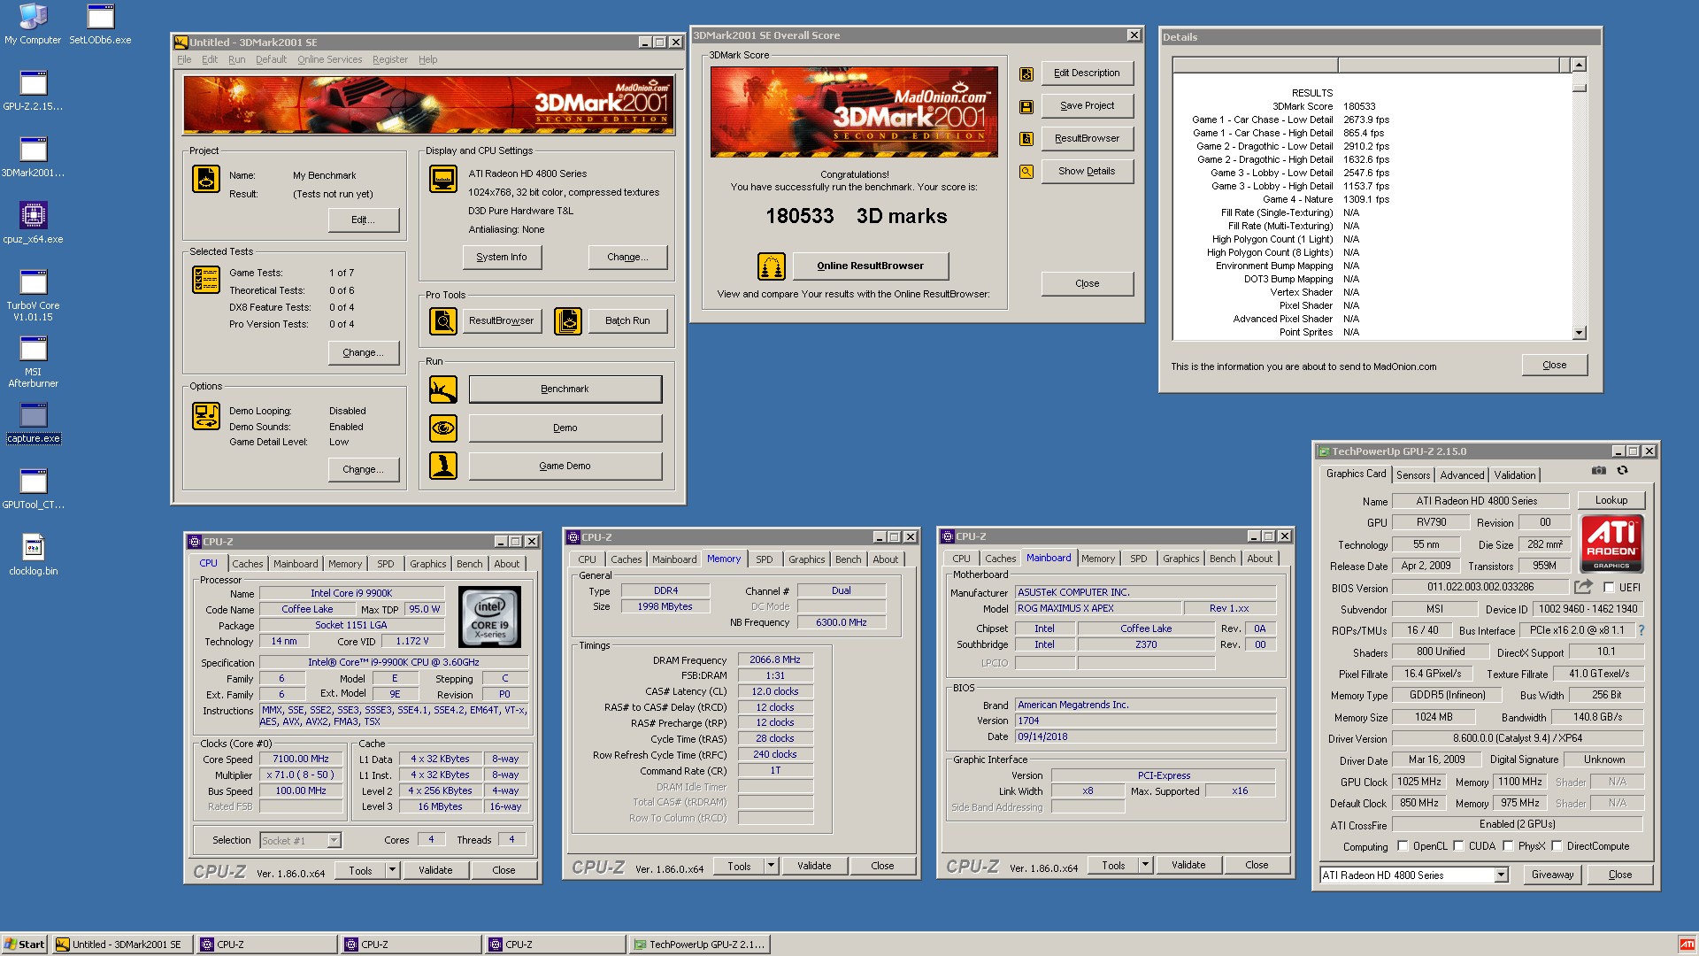Screen dimensions: 1699x956
Task: Open the GPU-Z.2.15 desktop shortcut
Action: click(33, 90)
